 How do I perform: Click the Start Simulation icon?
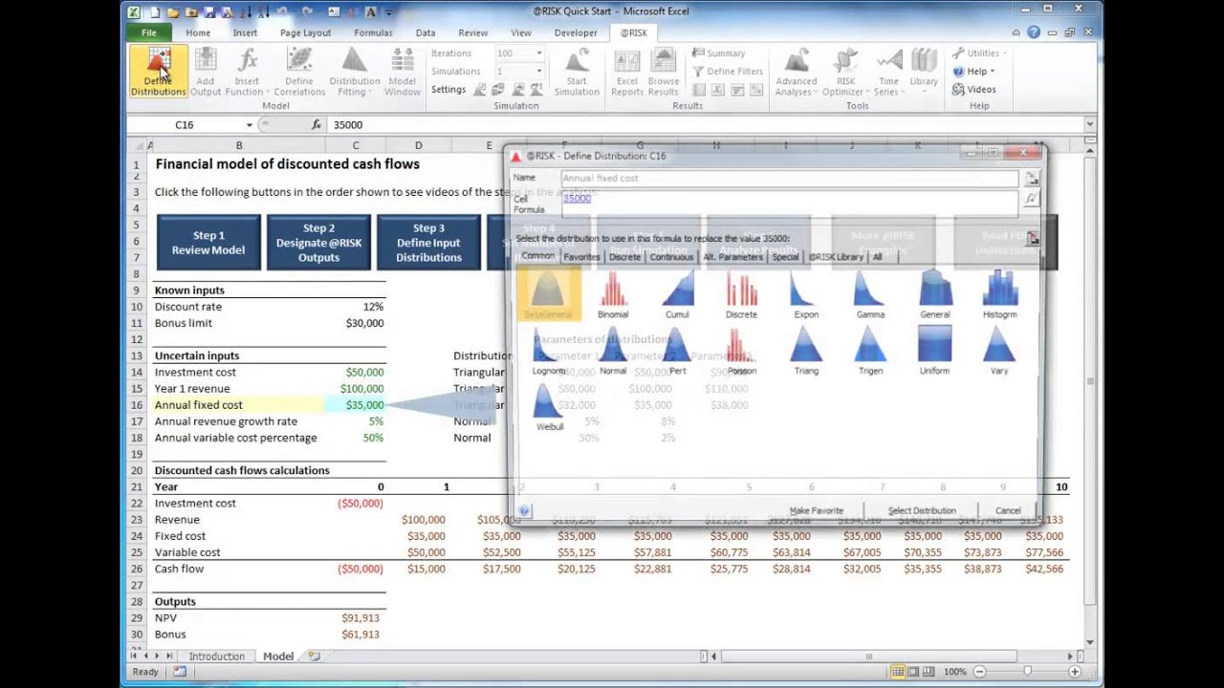point(577,72)
